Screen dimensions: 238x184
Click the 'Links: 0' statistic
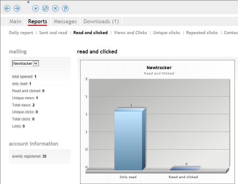pyautogui.click(x=18, y=126)
